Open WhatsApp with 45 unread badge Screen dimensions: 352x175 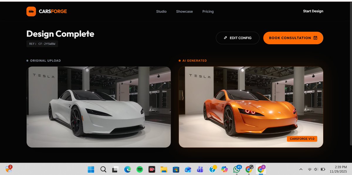[237, 169]
